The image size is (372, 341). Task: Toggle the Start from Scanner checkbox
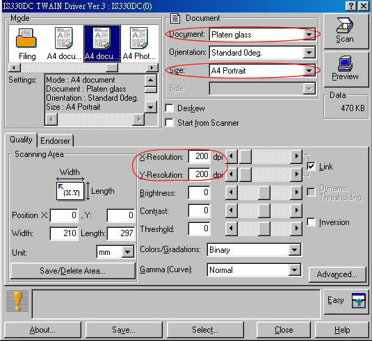(170, 123)
